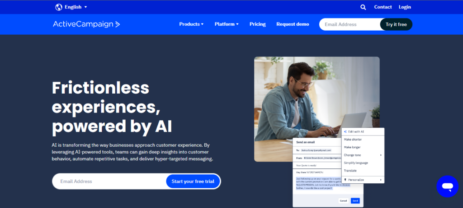Click the Personalize pin icon
463x208 pixels.
345,180
